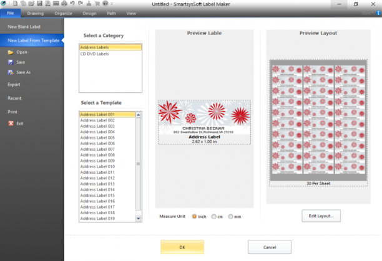Switch to the Design tab
Screen dimensions: 382x261
[x=89, y=13]
